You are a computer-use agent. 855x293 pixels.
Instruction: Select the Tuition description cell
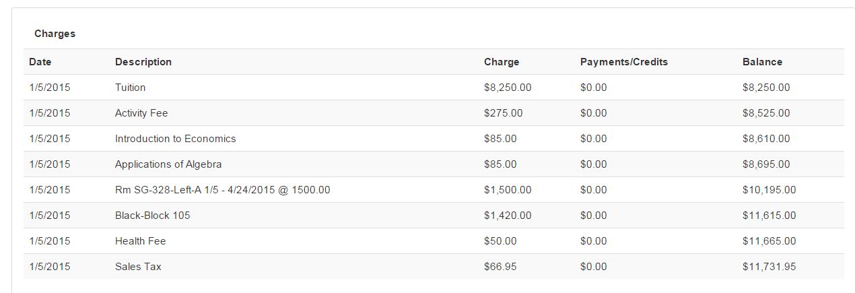131,88
